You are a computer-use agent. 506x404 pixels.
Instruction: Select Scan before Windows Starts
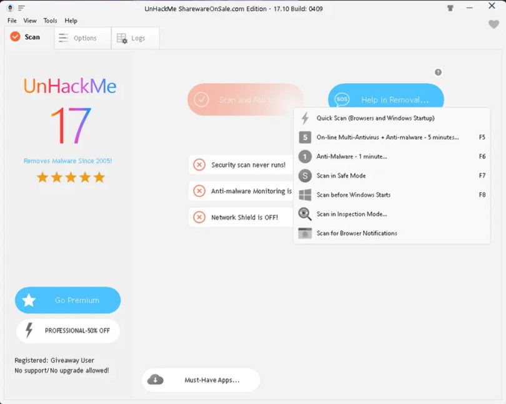point(392,195)
